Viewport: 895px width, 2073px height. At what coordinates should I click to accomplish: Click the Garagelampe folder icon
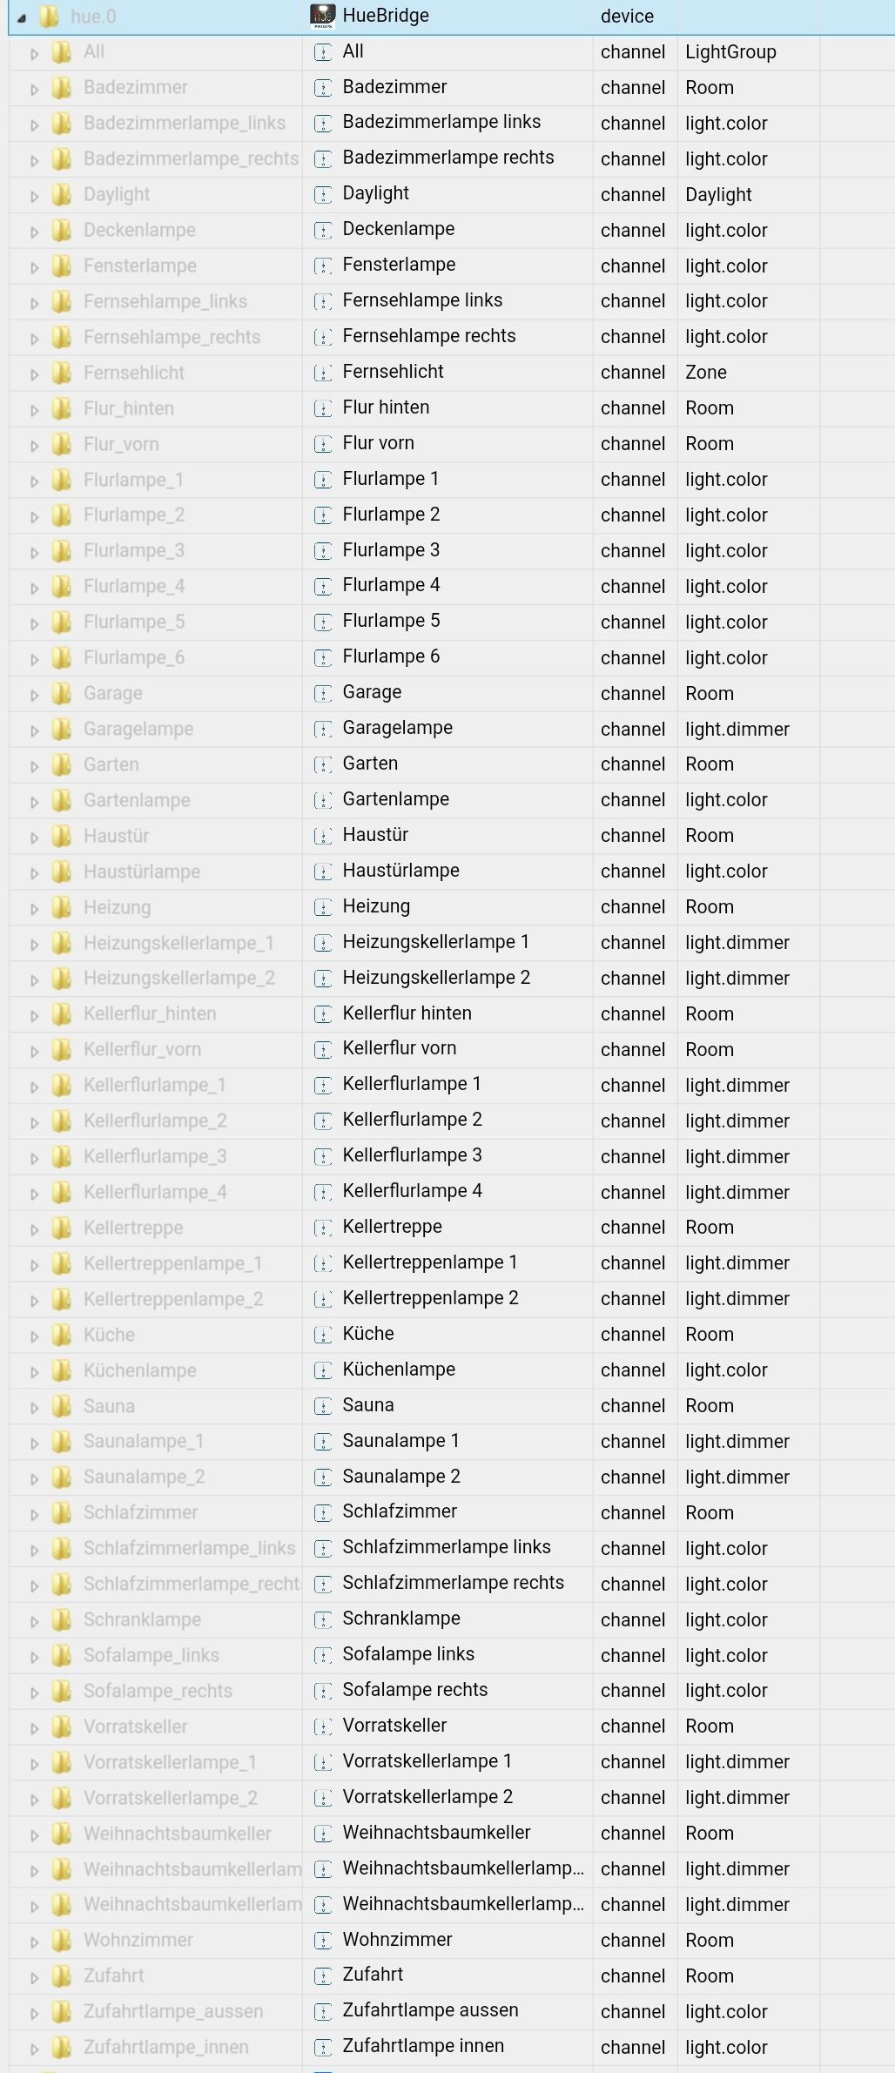pyautogui.click(x=61, y=729)
